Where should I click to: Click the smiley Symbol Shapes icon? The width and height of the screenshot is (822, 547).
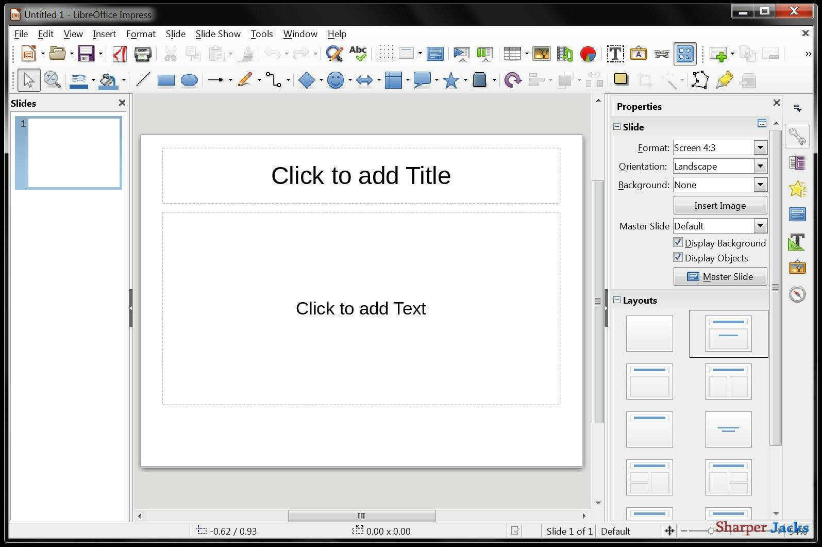coord(335,80)
